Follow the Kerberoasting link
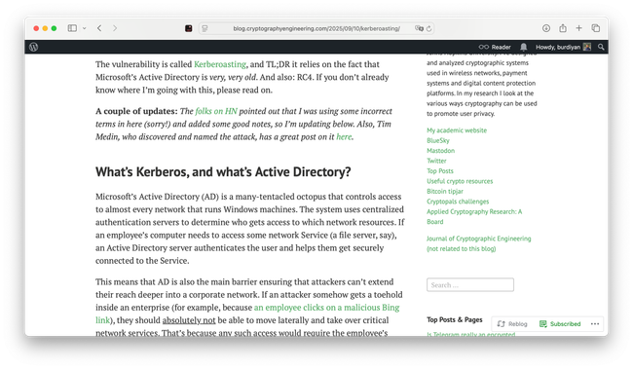Image resolution: width=633 pixels, height=369 pixels. 220,64
